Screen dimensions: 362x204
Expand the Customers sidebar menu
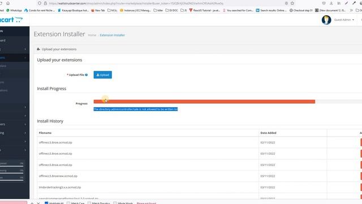(15, 124)
